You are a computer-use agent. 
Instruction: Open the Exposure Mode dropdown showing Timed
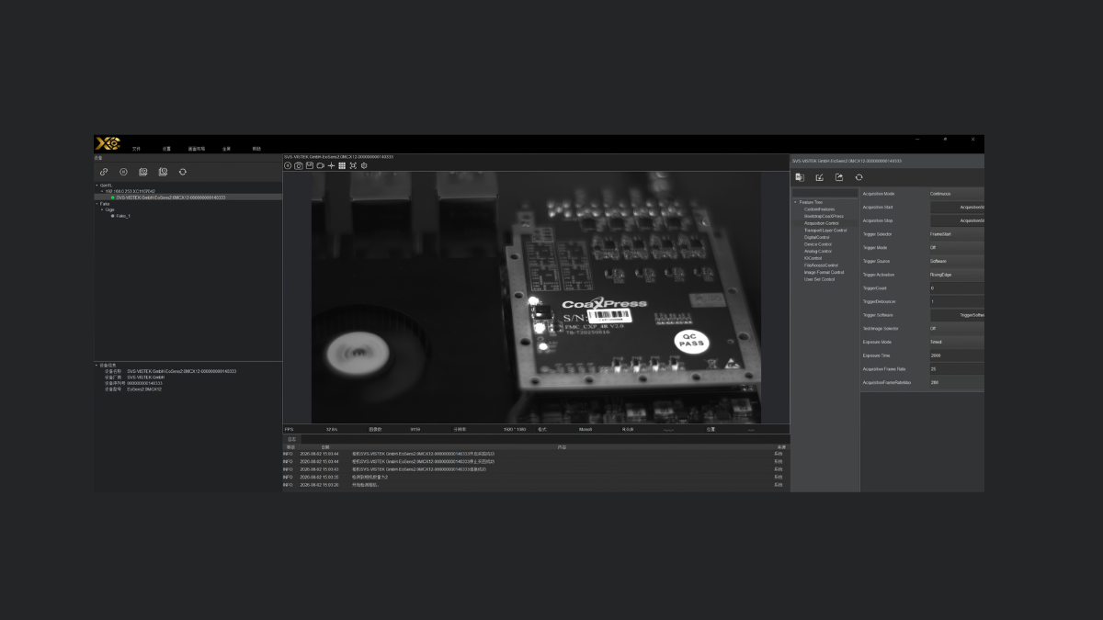click(x=956, y=342)
